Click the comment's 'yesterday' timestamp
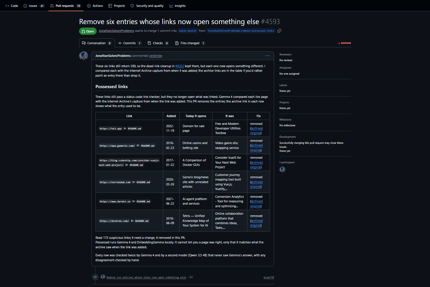This screenshot has height=287, width=430. [156, 56]
